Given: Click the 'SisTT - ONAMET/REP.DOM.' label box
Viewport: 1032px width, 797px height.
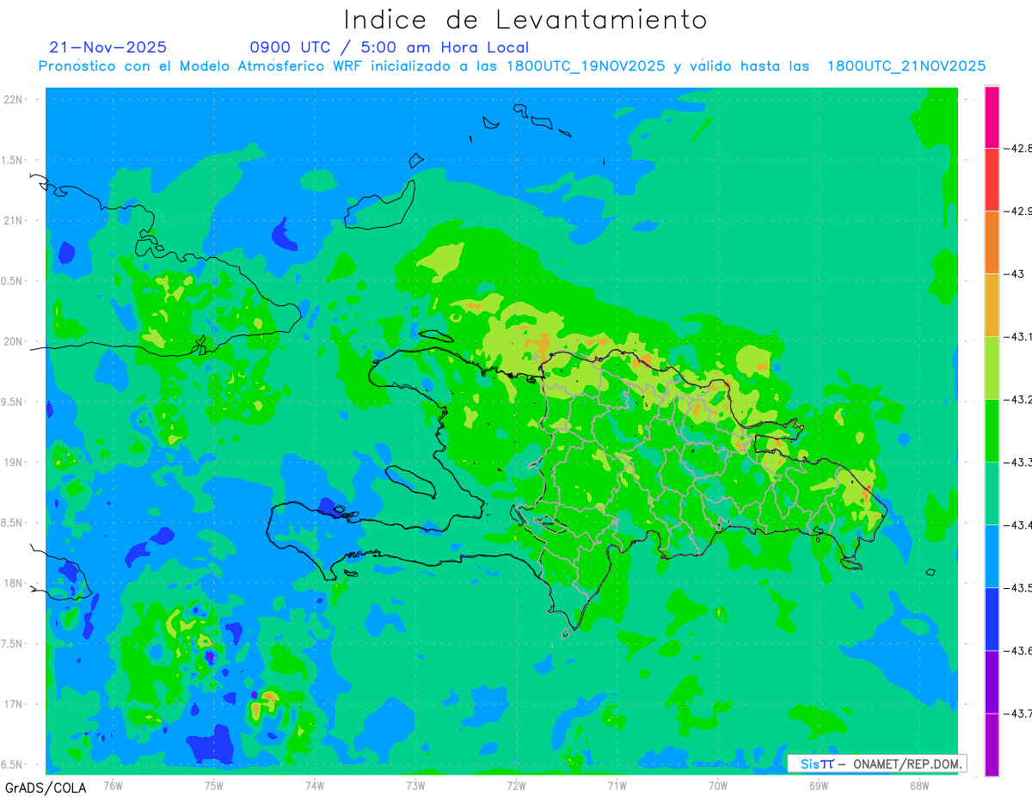Looking at the screenshot, I should pos(876,763).
